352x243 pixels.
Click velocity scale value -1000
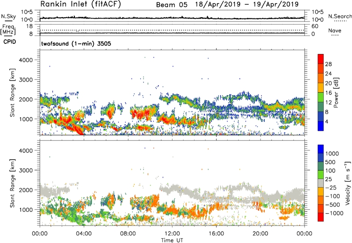[x=334, y=213]
